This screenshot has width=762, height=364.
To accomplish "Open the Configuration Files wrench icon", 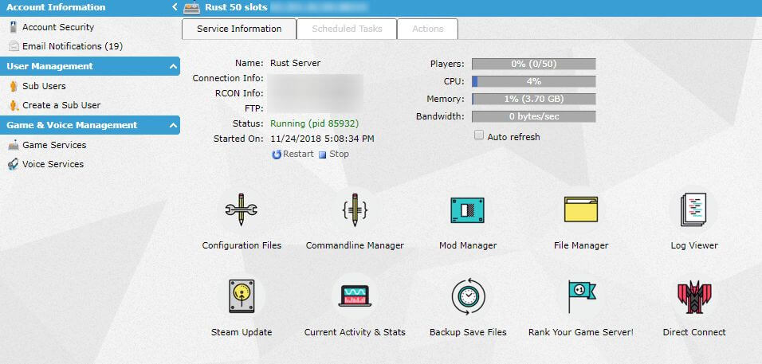I will (241, 210).
